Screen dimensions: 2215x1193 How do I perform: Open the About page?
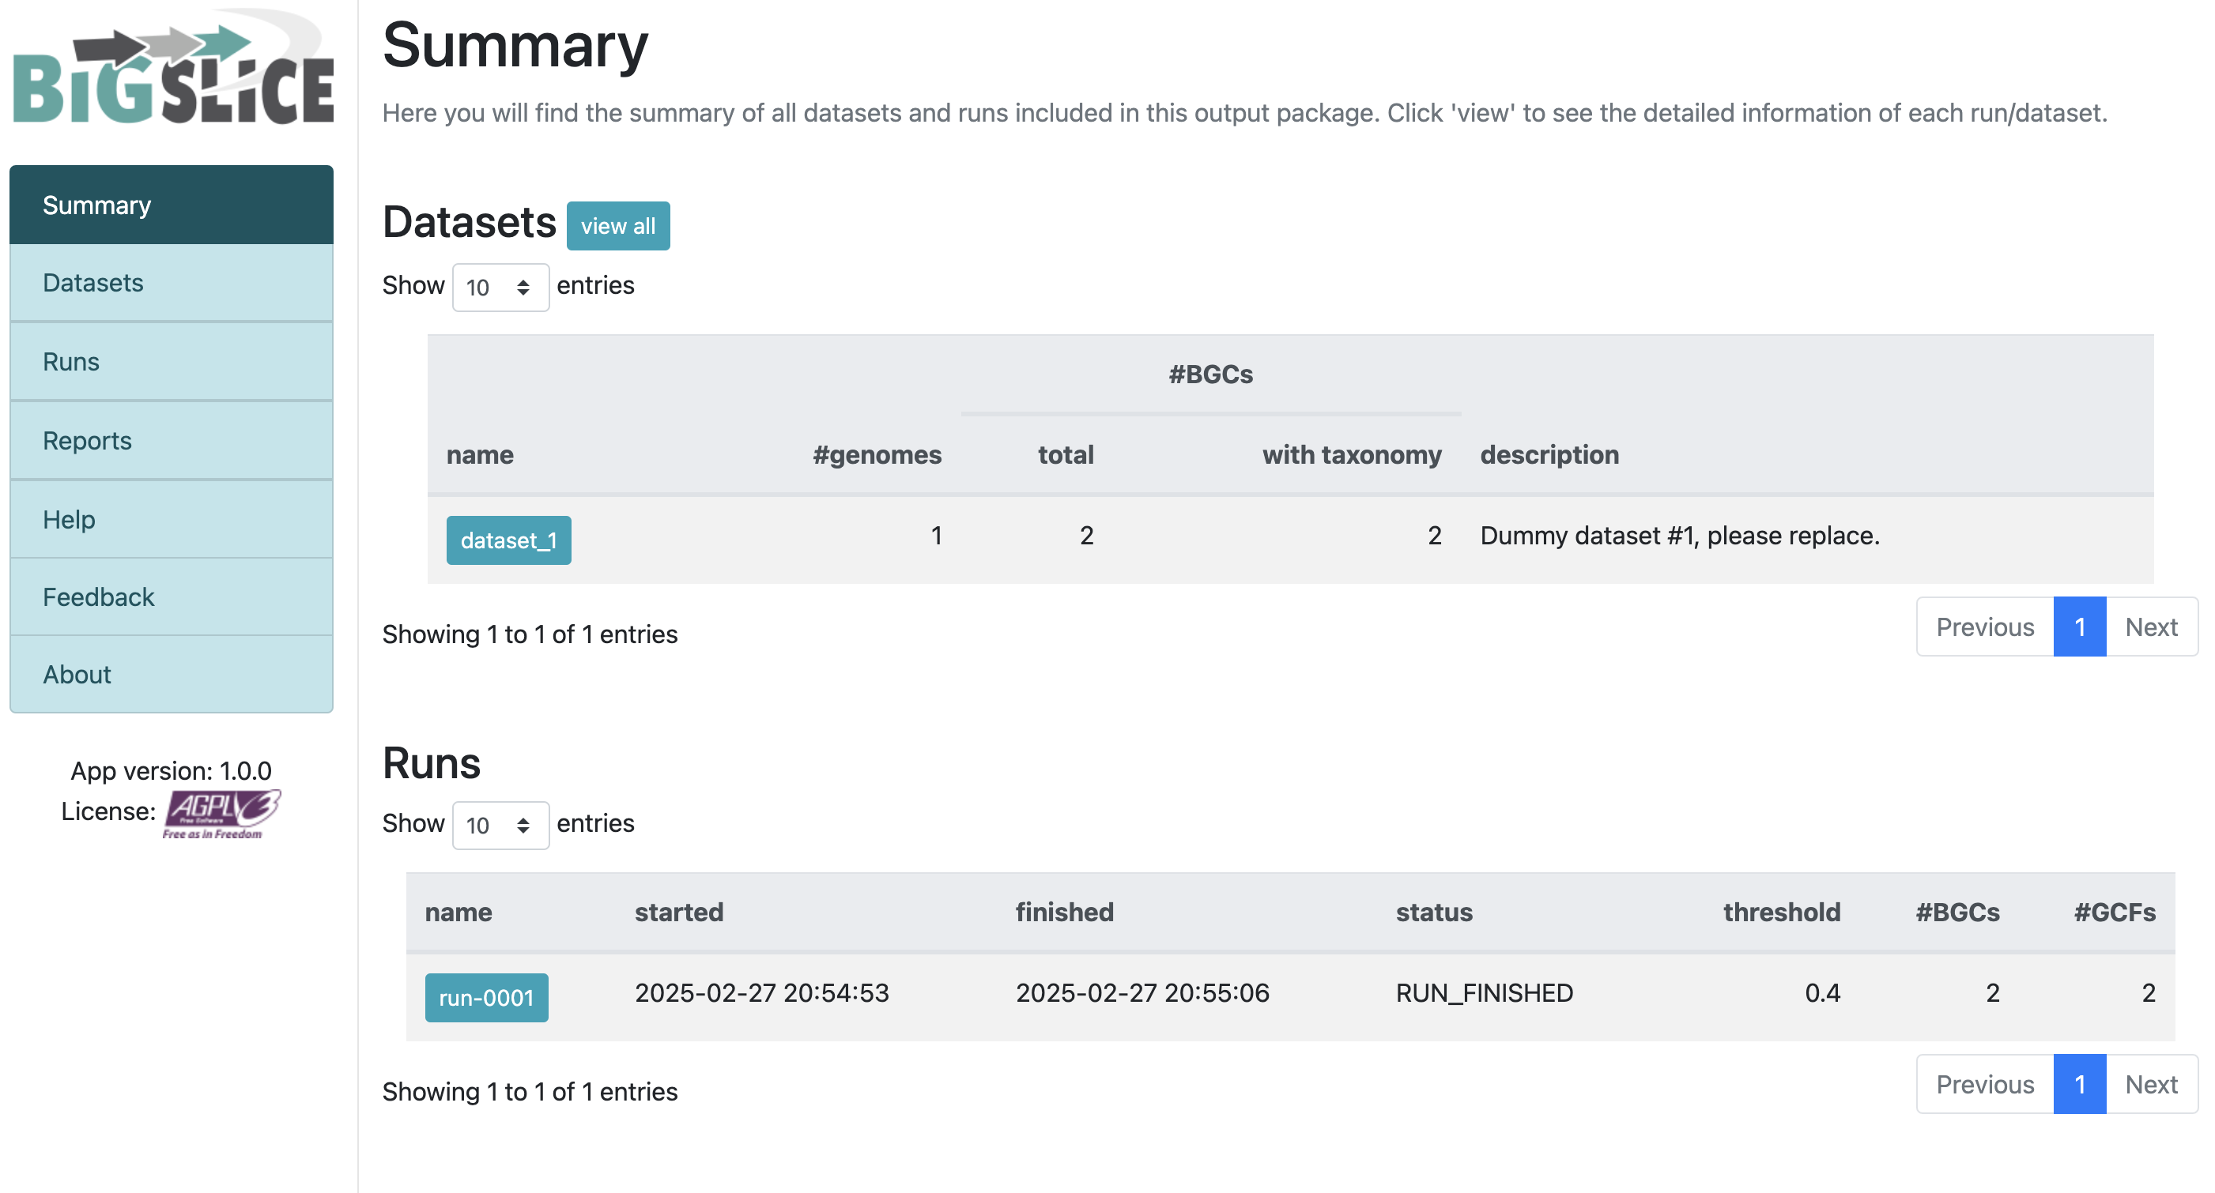coord(171,674)
